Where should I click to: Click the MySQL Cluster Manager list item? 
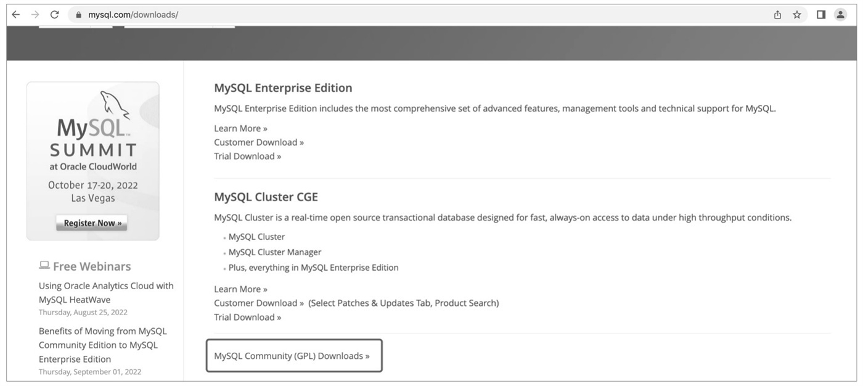click(275, 252)
